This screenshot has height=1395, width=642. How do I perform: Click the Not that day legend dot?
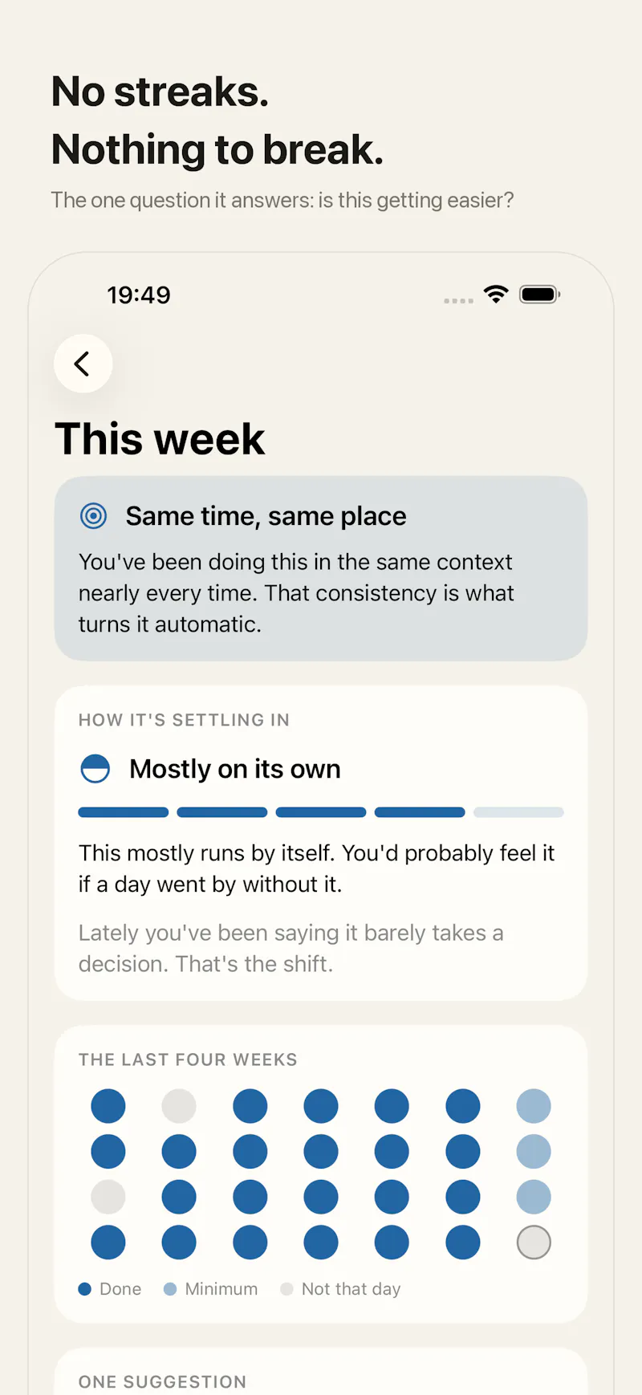286,1289
